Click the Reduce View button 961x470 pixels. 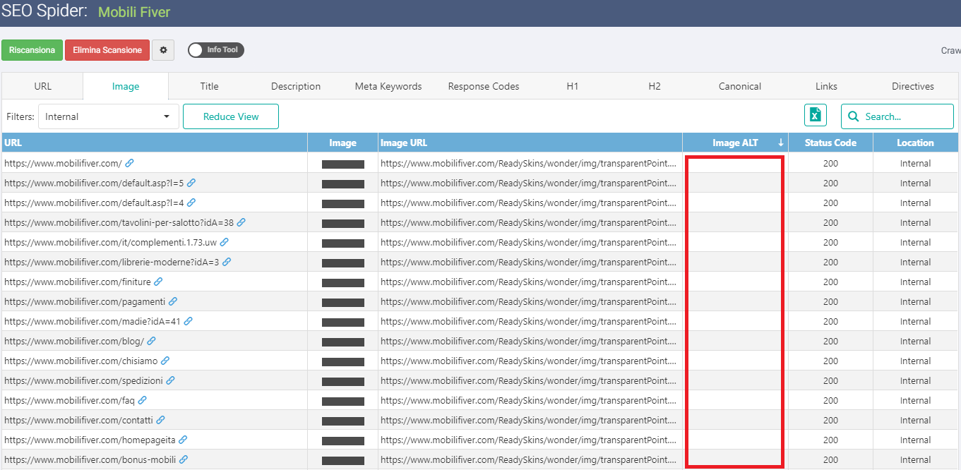(231, 116)
